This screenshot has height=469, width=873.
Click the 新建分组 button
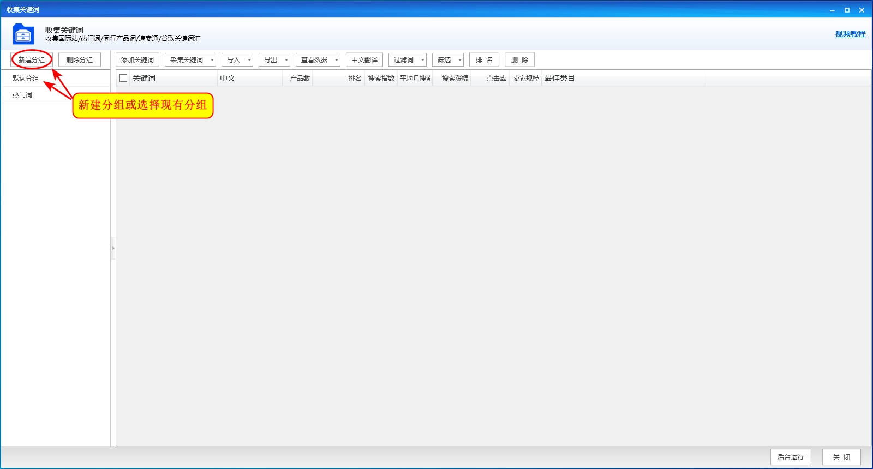pos(32,60)
